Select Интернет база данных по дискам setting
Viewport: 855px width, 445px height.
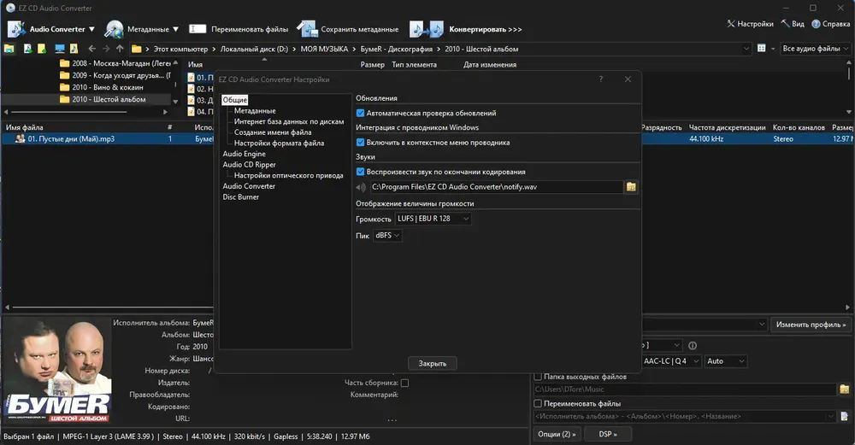click(x=289, y=122)
